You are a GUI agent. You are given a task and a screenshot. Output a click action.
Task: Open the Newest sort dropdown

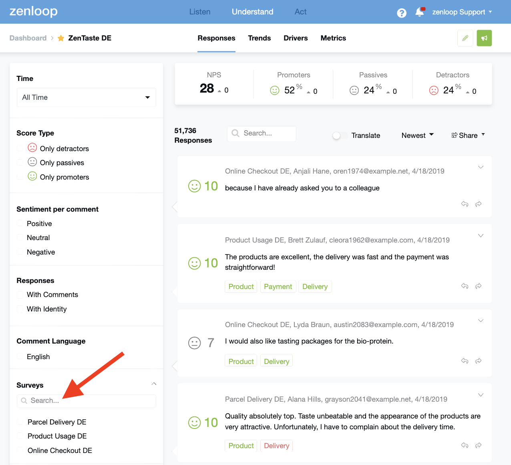418,135
